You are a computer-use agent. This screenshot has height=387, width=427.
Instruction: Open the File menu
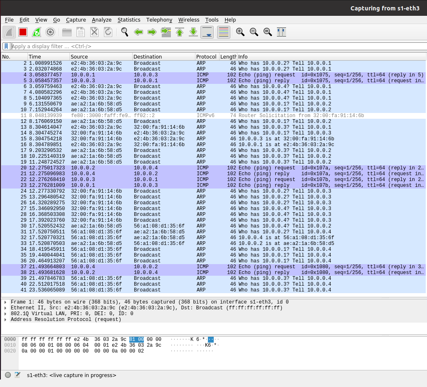coord(9,20)
